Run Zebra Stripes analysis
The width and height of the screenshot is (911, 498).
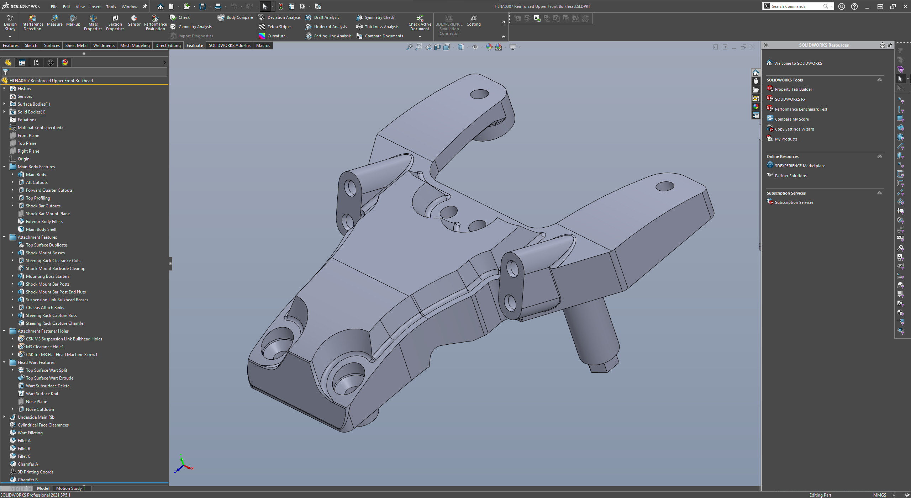[275, 27]
